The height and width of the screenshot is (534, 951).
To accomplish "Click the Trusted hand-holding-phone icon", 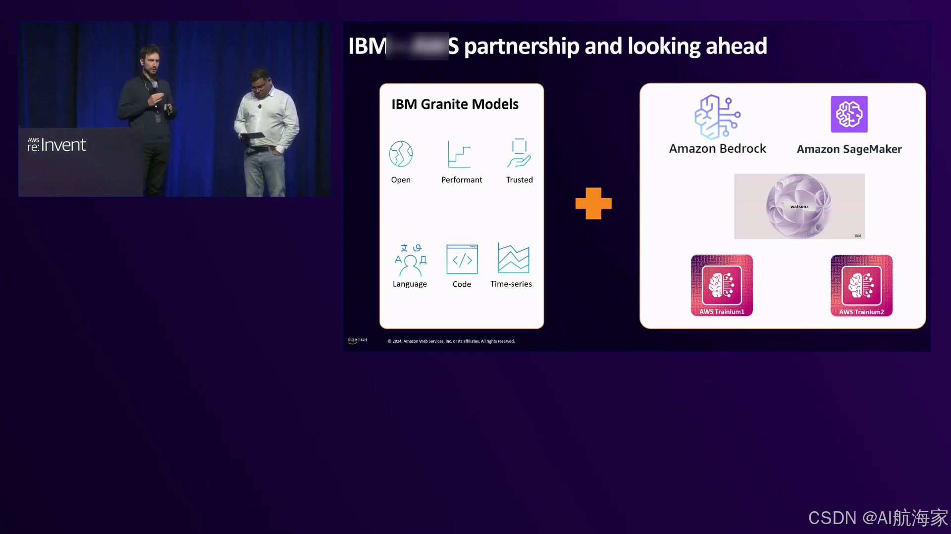I will pos(519,153).
